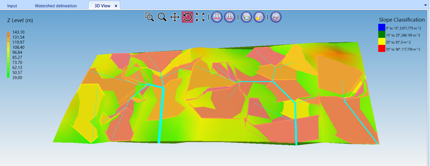
Task: Activate the pan arrows tool
Action: (x=175, y=17)
